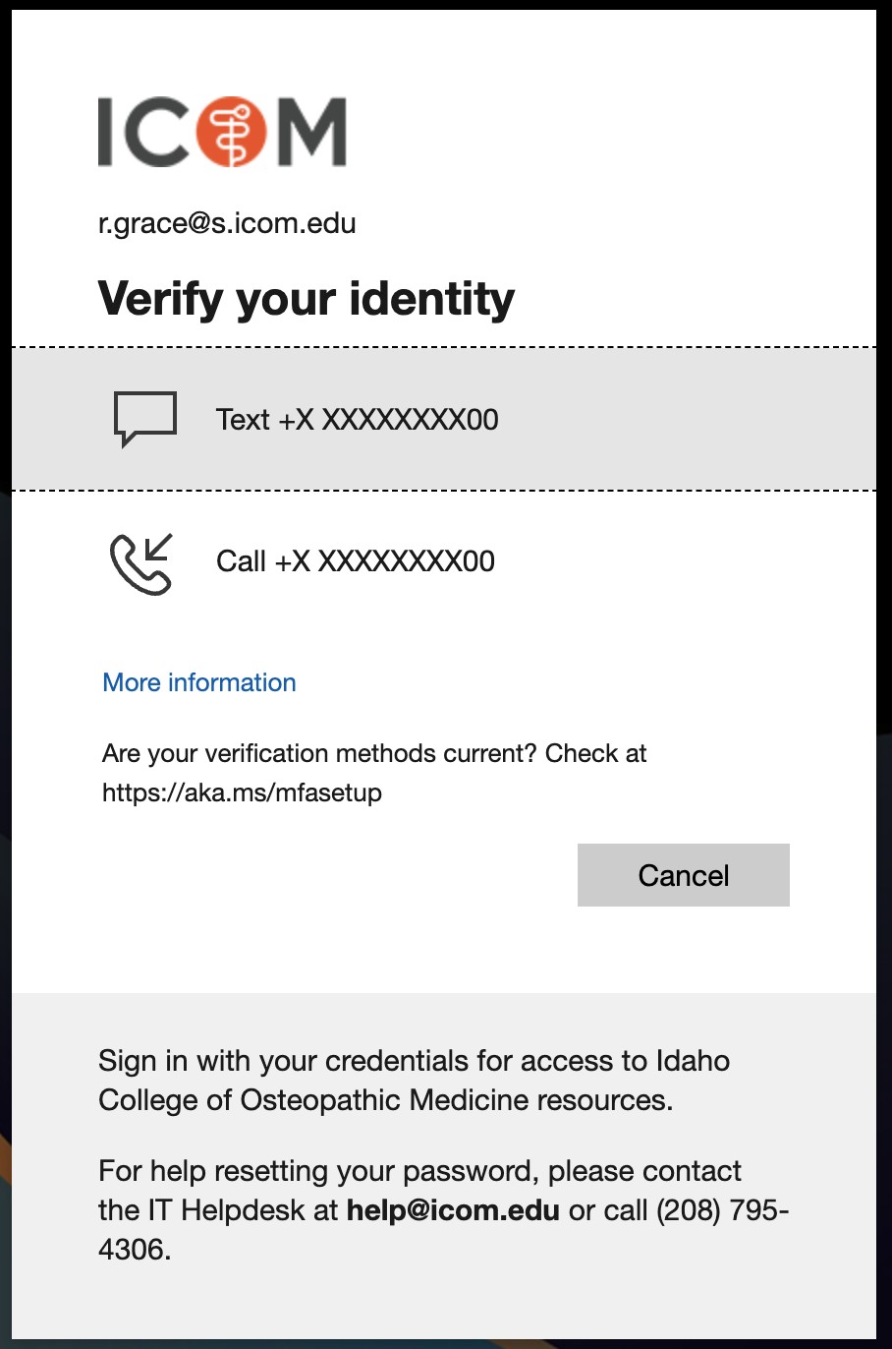Click the letter M in ICOM logo
Screen dimensions: 892x1349
coord(310,131)
